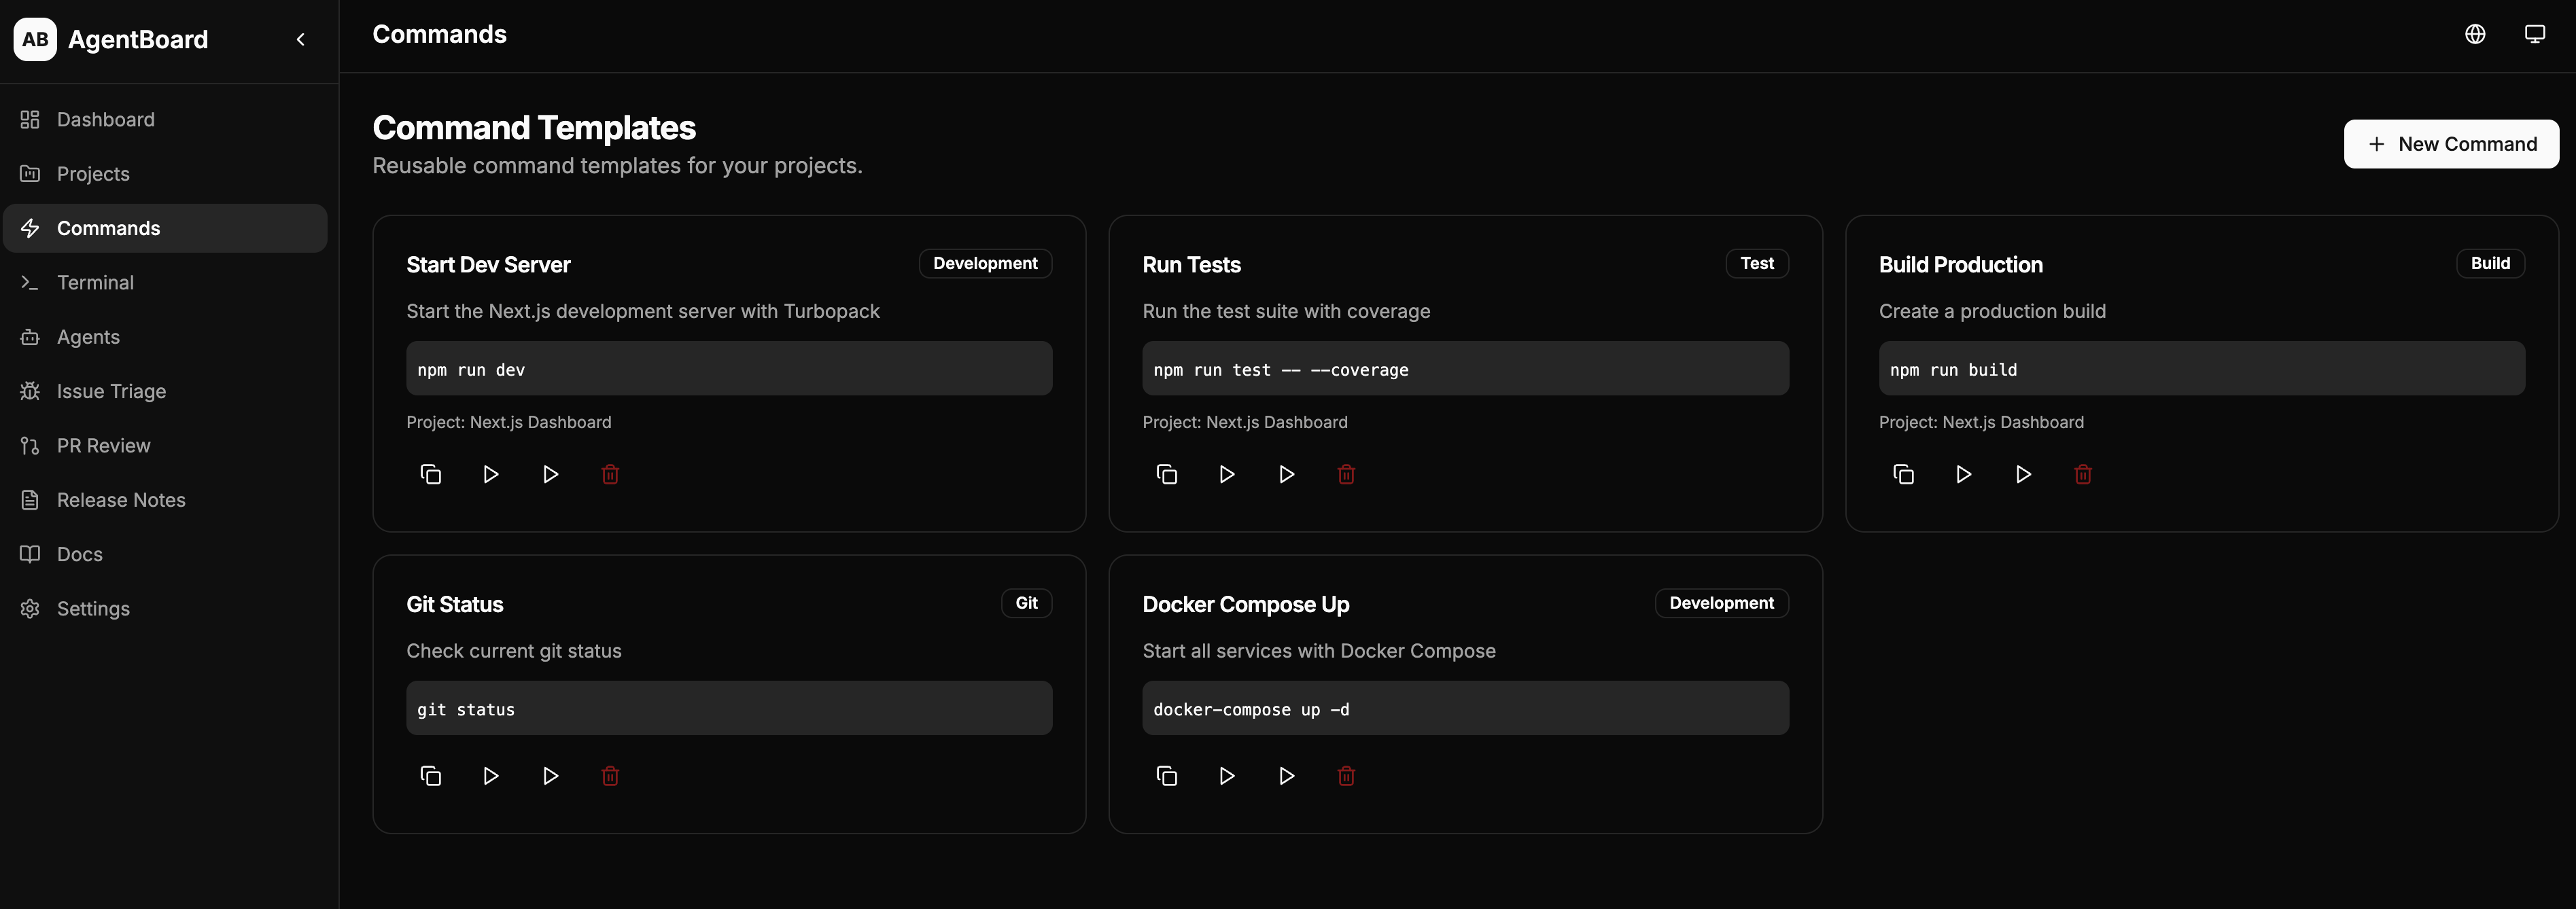The image size is (2576, 909).
Task: Copy the Build Production command
Action: point(1903,474)
